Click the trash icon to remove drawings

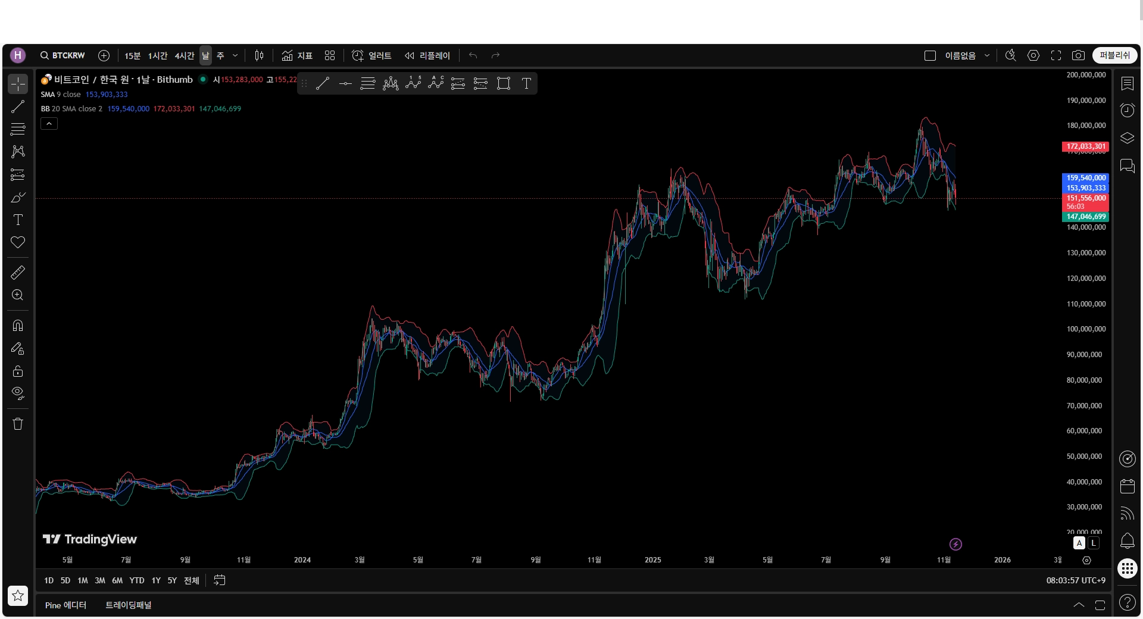click(x=18, y=424)
